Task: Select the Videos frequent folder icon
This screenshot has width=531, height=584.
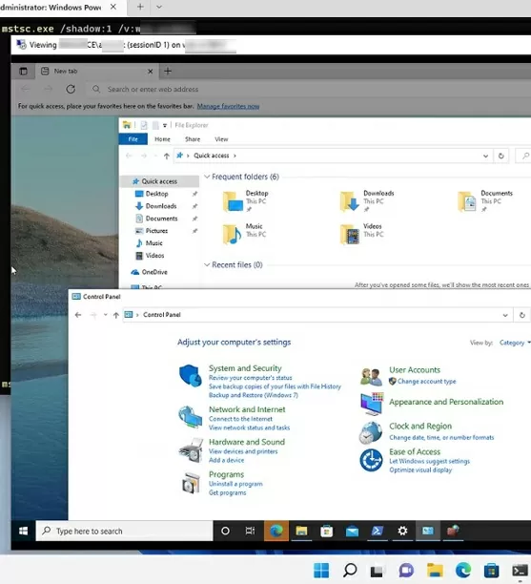Action: [x=350, y=235]
